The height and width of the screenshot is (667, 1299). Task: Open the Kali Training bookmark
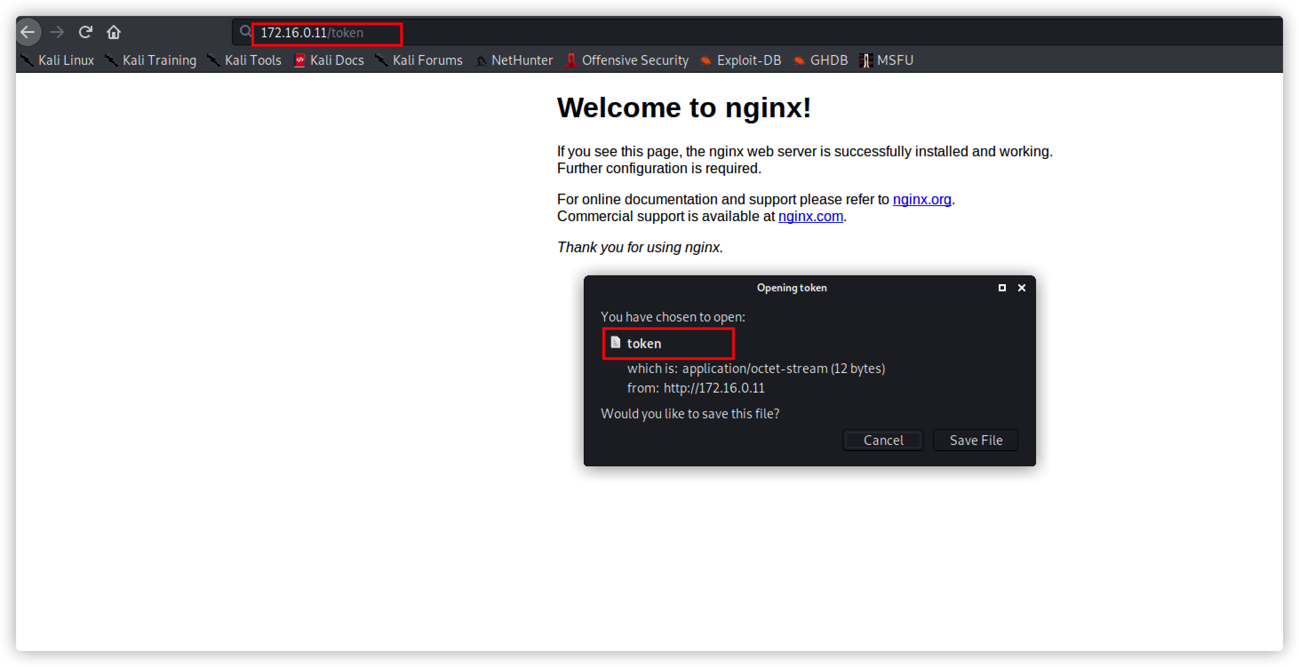click(x=150, y=60)
